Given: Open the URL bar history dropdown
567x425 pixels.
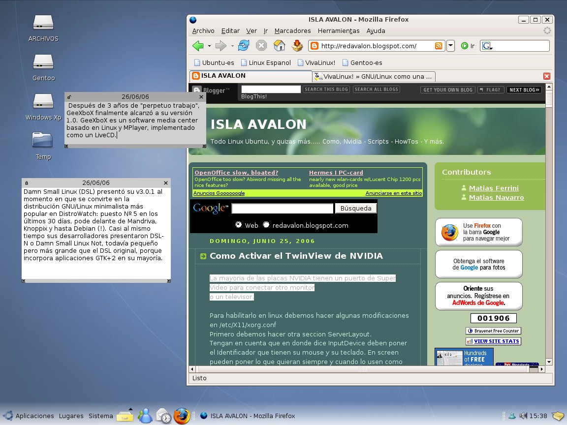Looking at the screenshot, I should [450, 46].
